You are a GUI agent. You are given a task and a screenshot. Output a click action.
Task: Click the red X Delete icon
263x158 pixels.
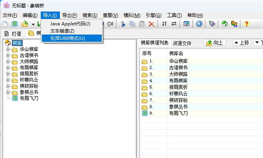(x=152, y=24)
